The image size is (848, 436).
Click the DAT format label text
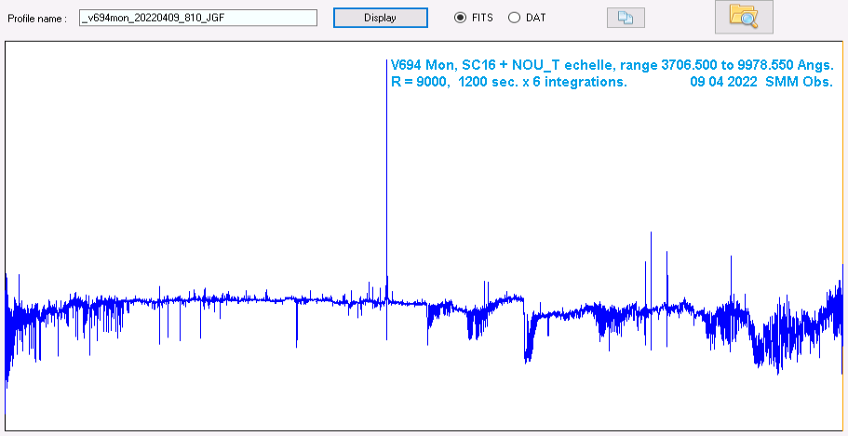click(535, 18)
